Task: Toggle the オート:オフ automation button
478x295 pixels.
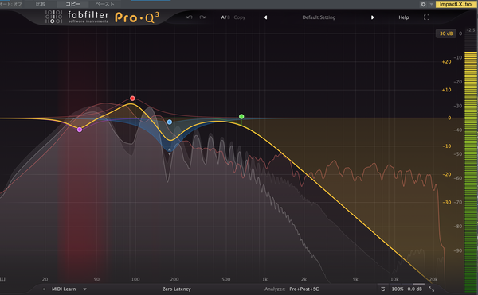Action: click(x=11, y=4)
